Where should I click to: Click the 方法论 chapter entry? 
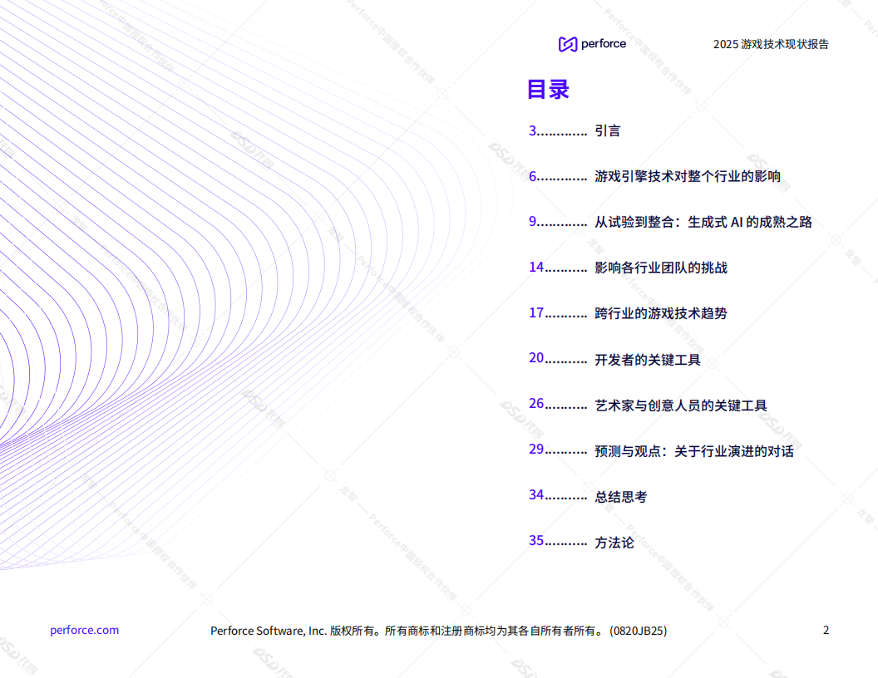point(614,542)
